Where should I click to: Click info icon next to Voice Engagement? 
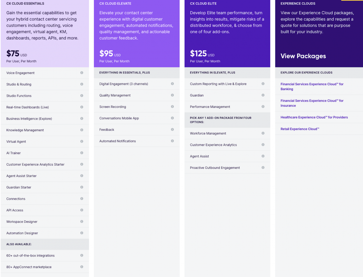[x=82, y=73]
